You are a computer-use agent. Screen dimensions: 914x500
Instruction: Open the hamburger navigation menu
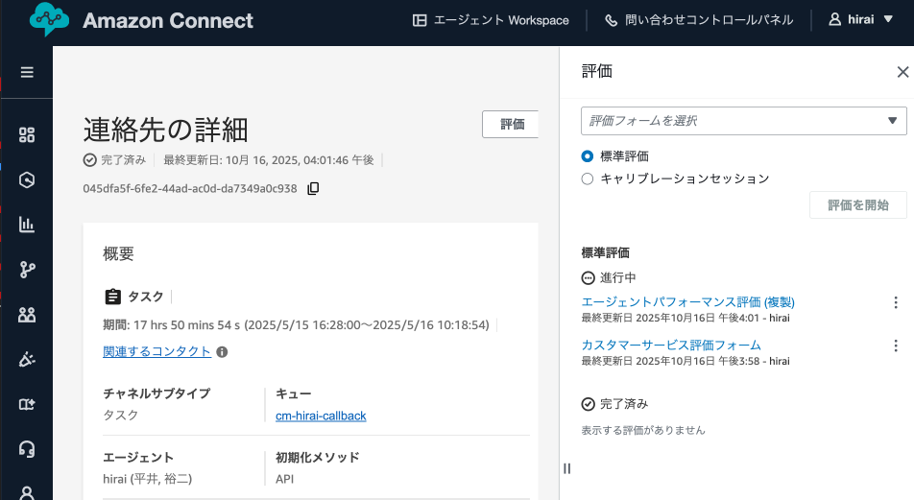tap(27, 72)
